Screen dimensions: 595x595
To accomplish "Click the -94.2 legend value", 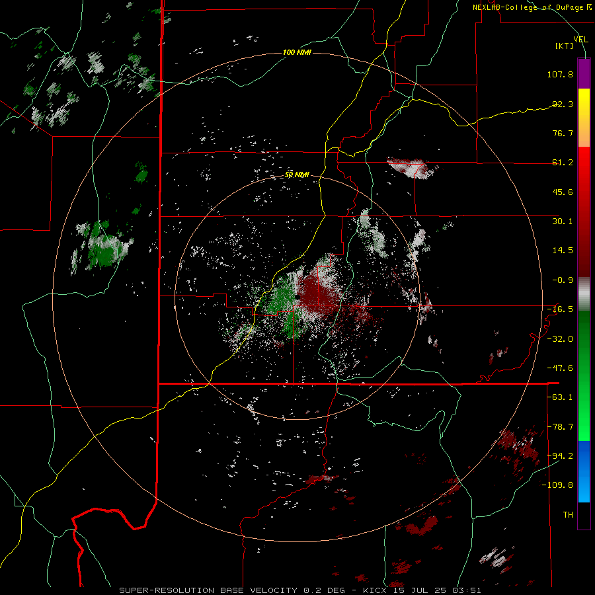I will pos(560,456).
